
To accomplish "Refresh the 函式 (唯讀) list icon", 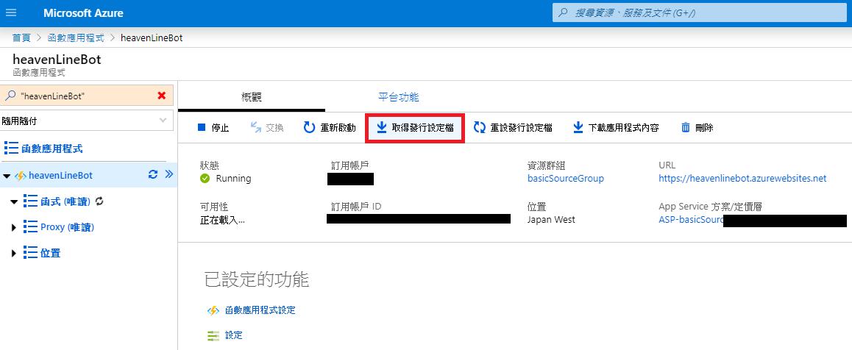I will [x=99, y=201].
